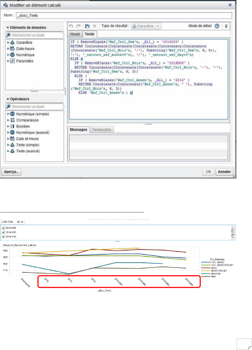Click the OK button
This screenshot has height=350, width=252.
click(x=209, y=172)
